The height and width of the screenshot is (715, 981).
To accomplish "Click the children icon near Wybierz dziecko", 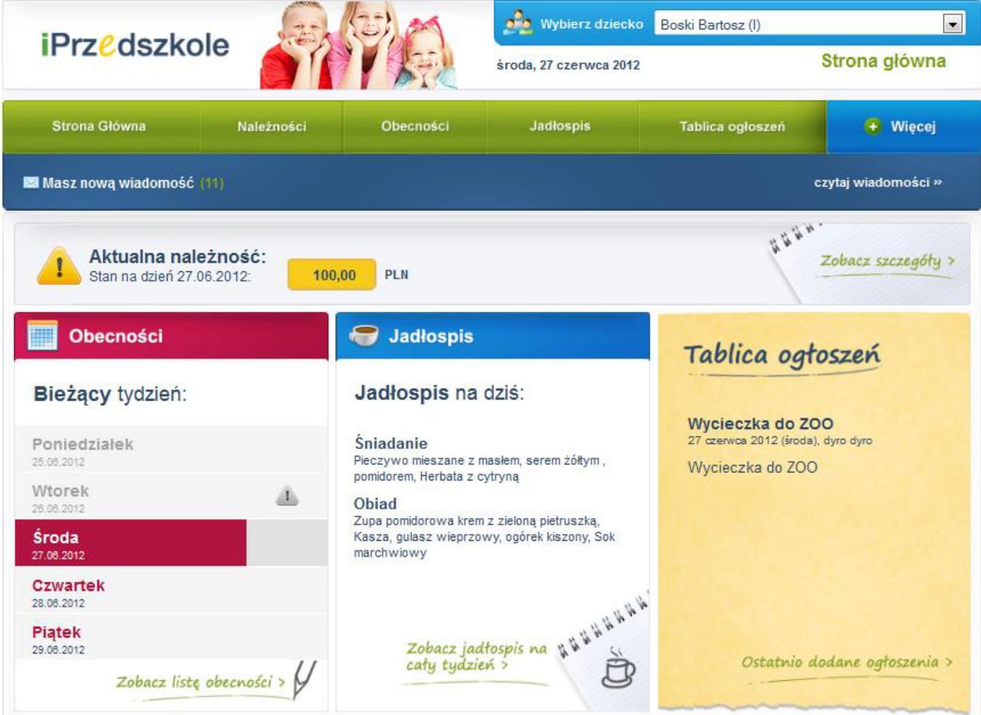I will 518,23.
